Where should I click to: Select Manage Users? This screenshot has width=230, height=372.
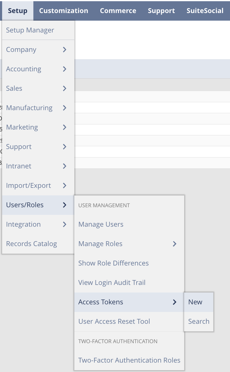click(x=101, y=224)
